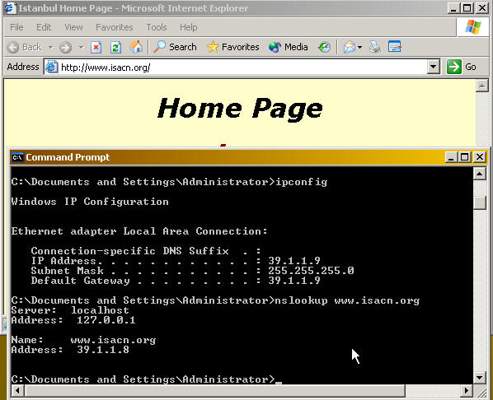Open the Media toolbar button
The height and width of the screenshot is (400, 493).
(289, 47)
